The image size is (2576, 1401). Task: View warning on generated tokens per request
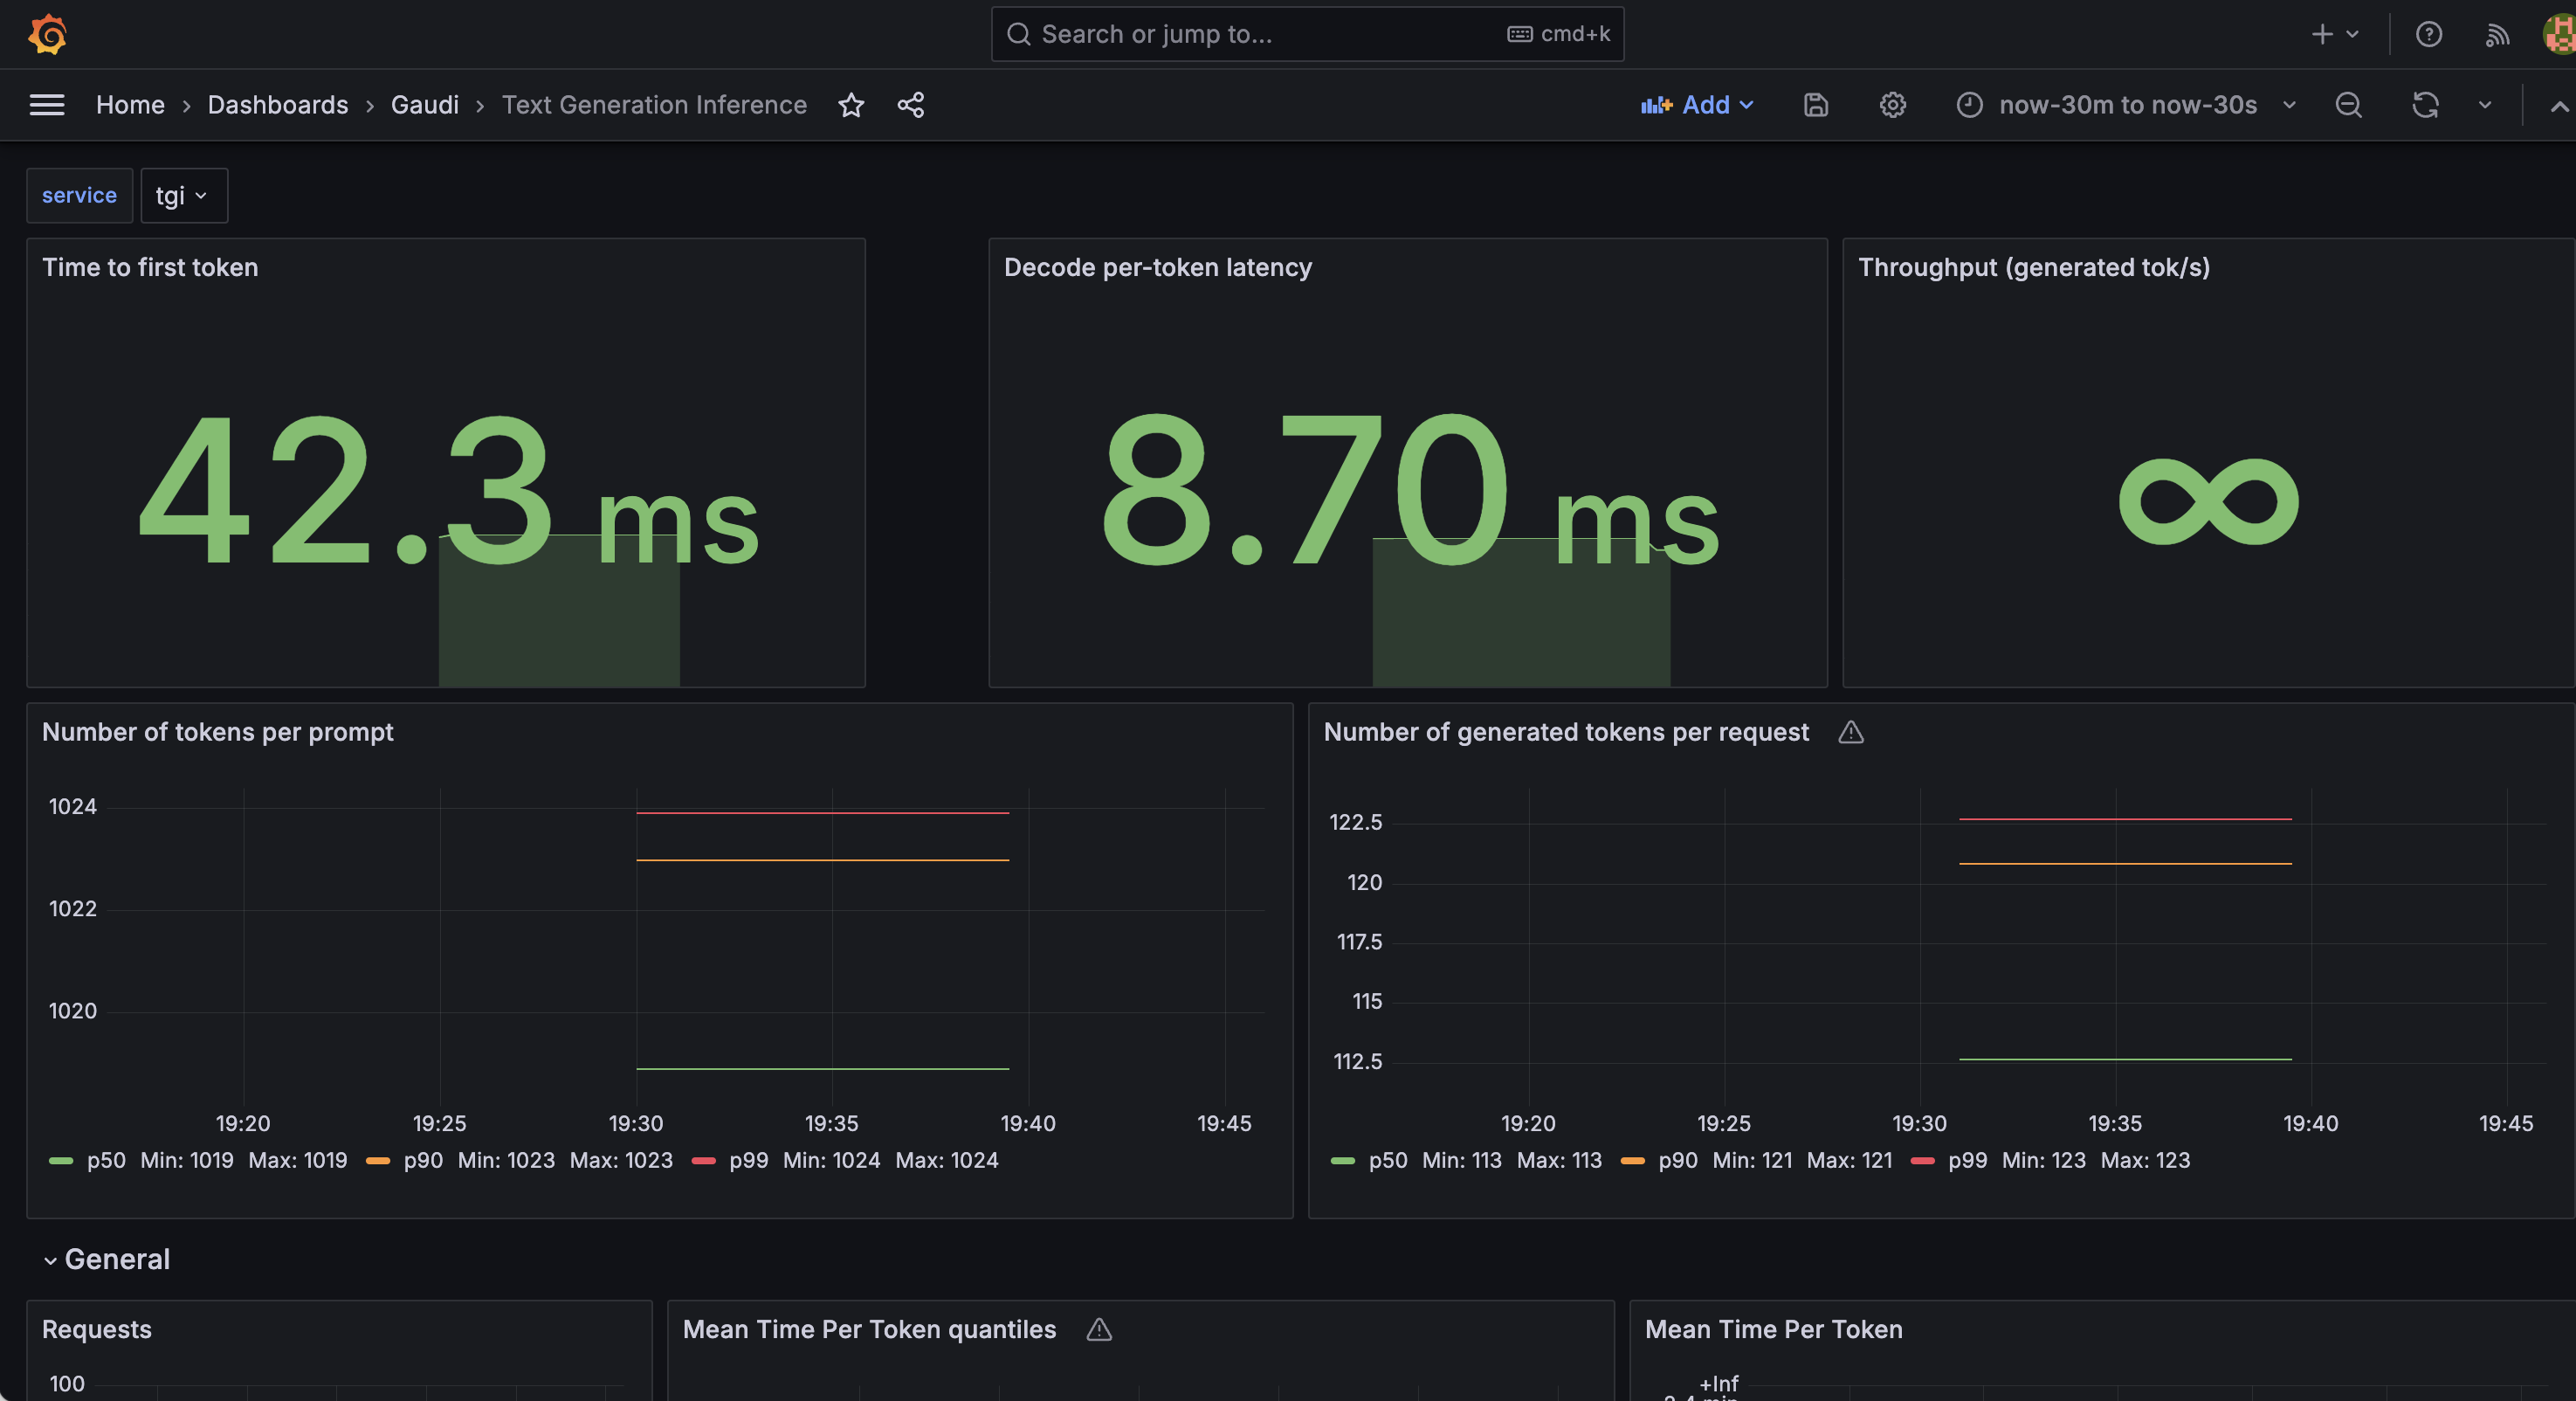[x=1851, y=732]
